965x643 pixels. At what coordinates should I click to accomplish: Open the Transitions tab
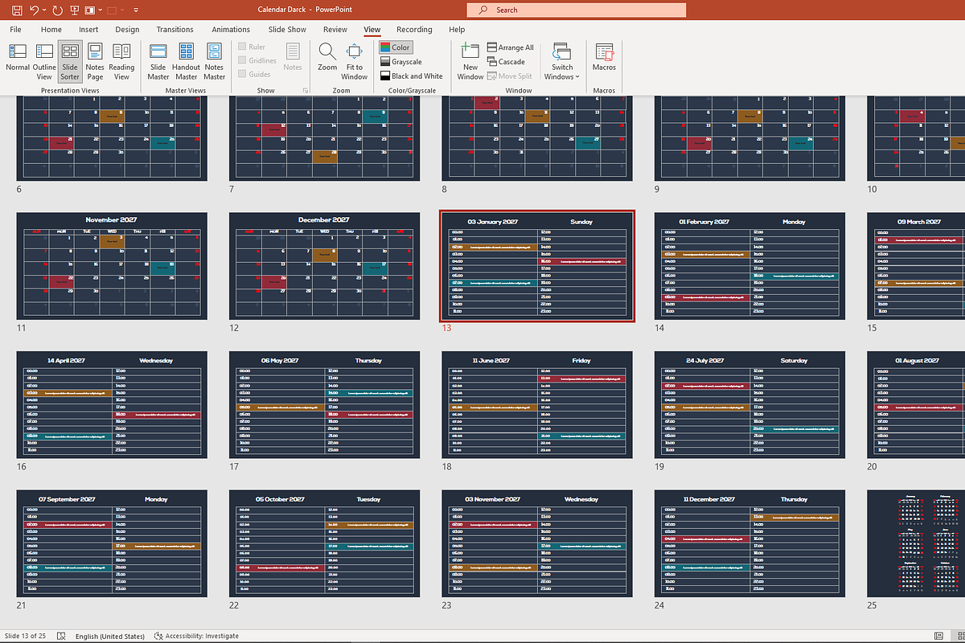(x=175, y=30)
